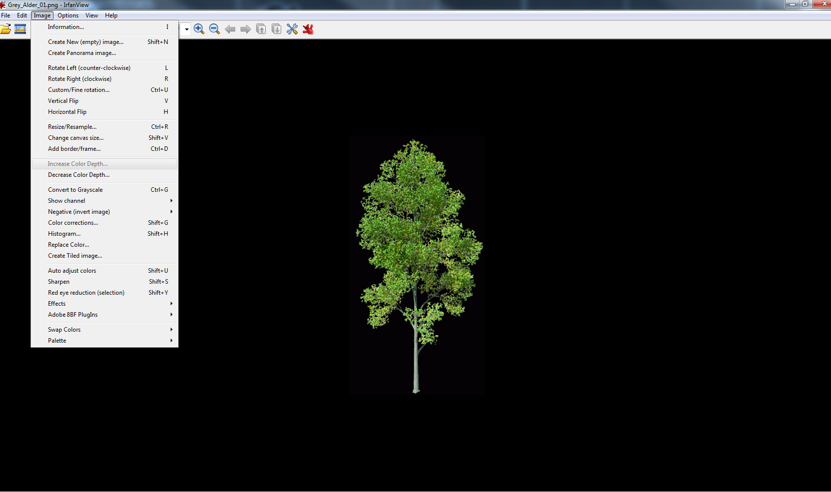The width and height of the screenshot is (831, 492).
Task: Select Red eye reduction (selection)
Action: (x=105, y=293)
